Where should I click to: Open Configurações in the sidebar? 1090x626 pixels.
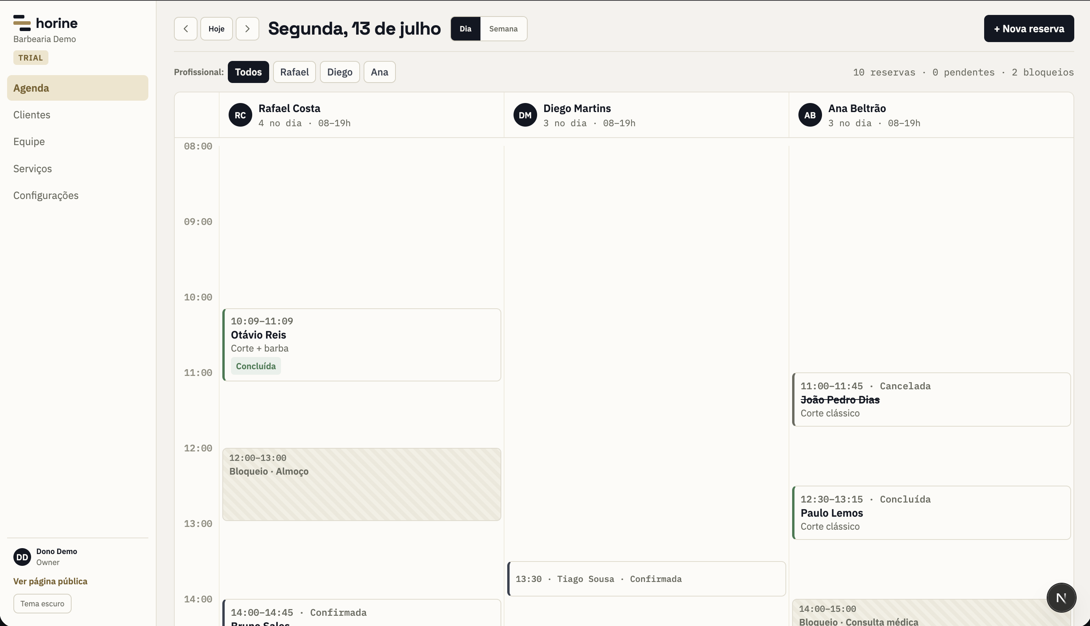click(78, 195)
